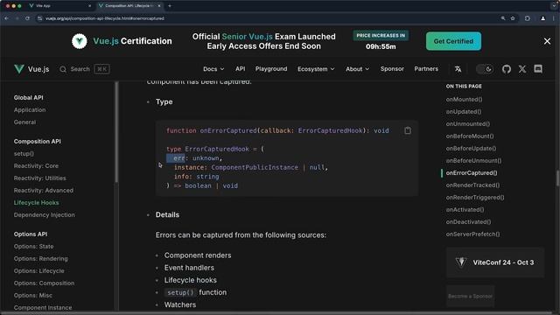Open the language translation icon
The height and width of the screenshot is (315, 560).
pos(458,69)
